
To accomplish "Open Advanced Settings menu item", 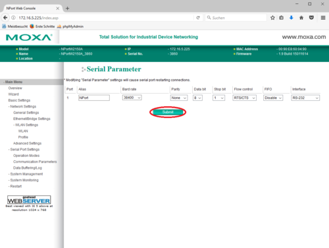I will pos(27,143).
